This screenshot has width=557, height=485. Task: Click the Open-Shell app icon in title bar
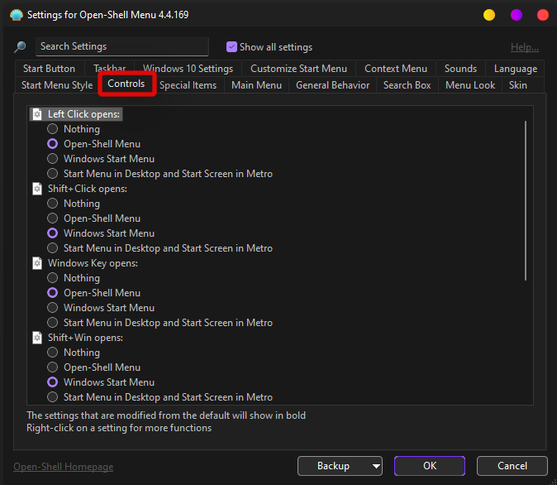(x=16, y=15)
